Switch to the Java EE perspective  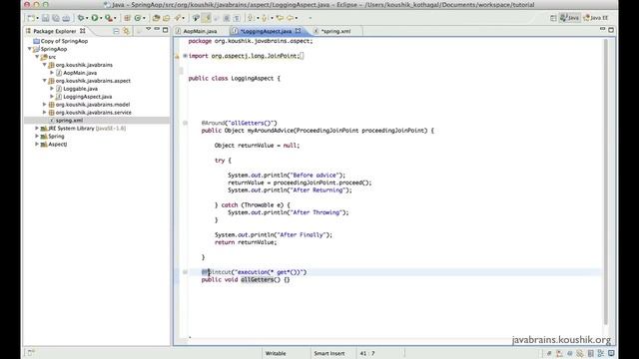coord(596,18)
